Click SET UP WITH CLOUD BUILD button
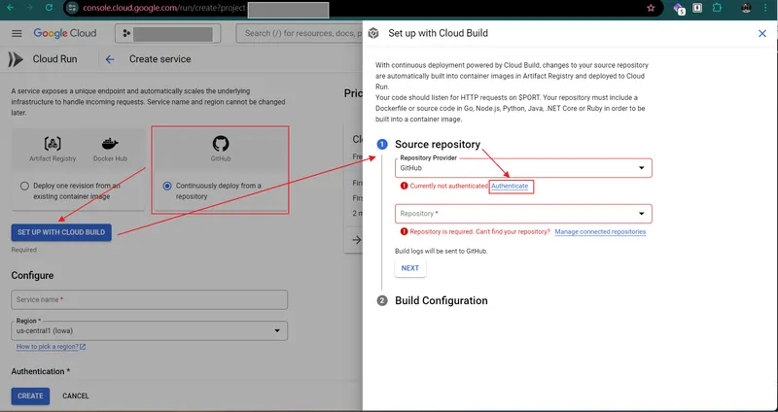 click(x=61, y=232)
